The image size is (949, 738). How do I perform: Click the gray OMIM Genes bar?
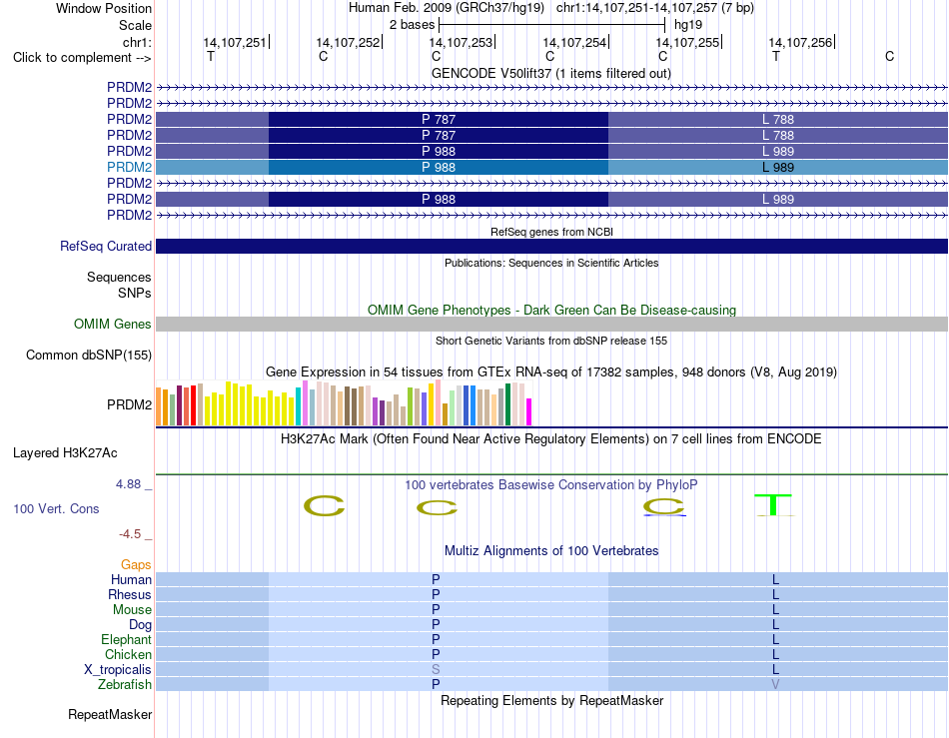click(x=551, y=324)
